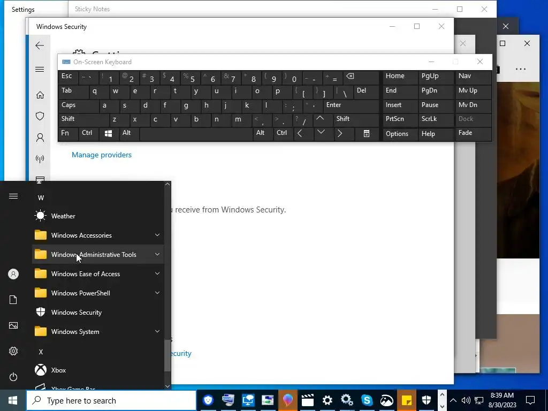The height and width of the screenshot is (411, 548).
Task: Toggle the Caps key on keyboard
Action: pos(78,105)
